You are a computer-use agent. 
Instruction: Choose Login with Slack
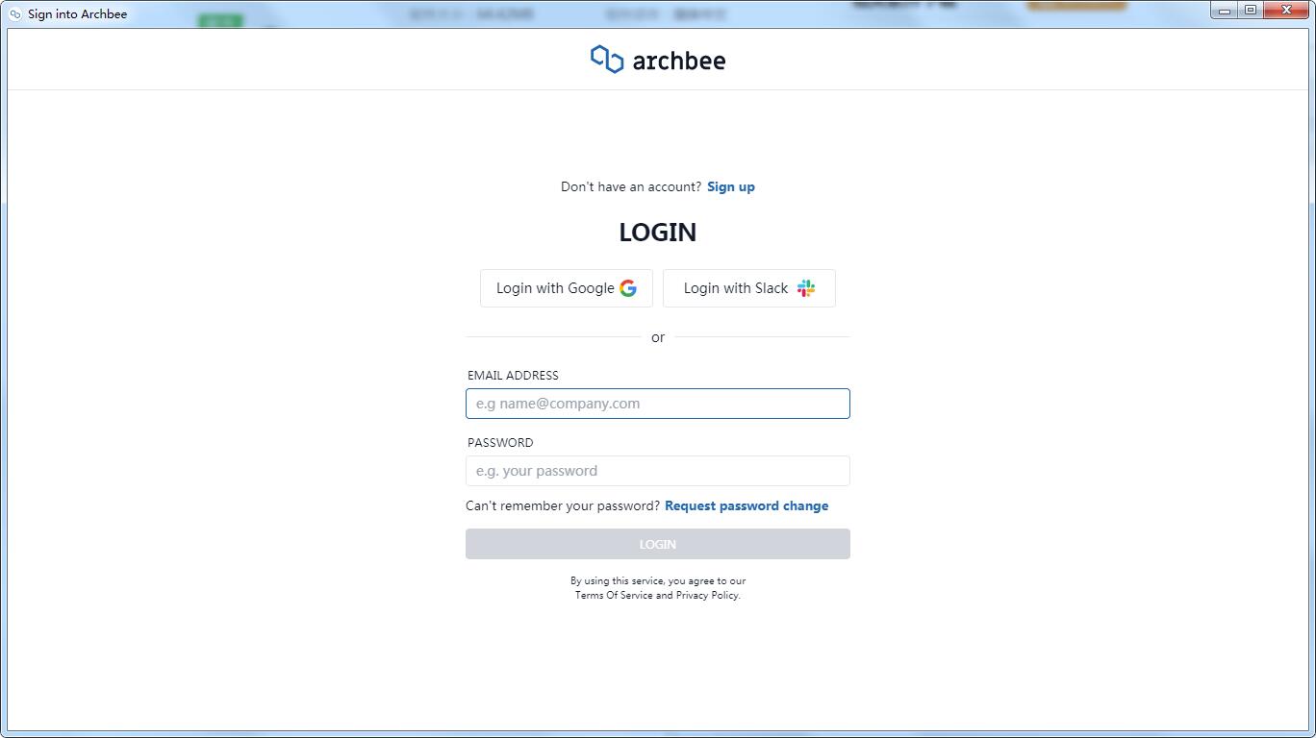[749, 288]
